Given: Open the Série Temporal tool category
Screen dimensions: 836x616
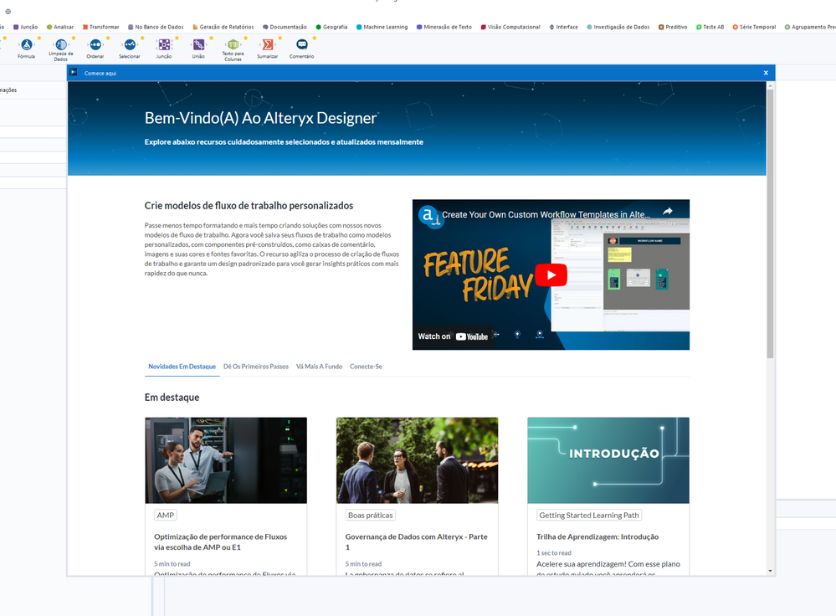Looking at the screenshot, I should [755, 27].
